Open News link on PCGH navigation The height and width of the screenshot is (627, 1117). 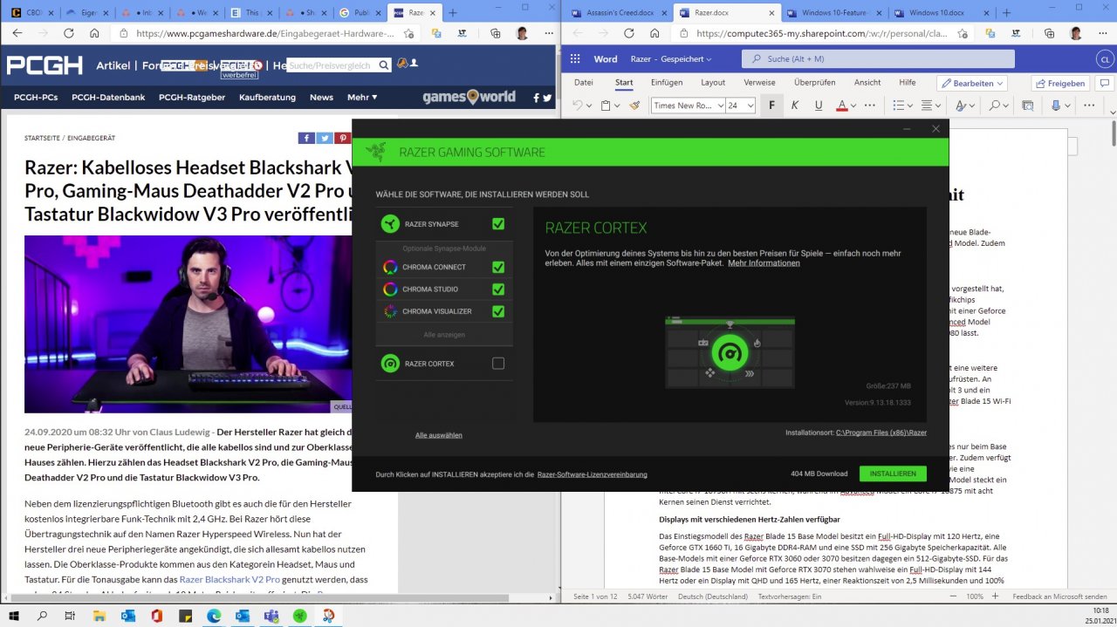321,97
